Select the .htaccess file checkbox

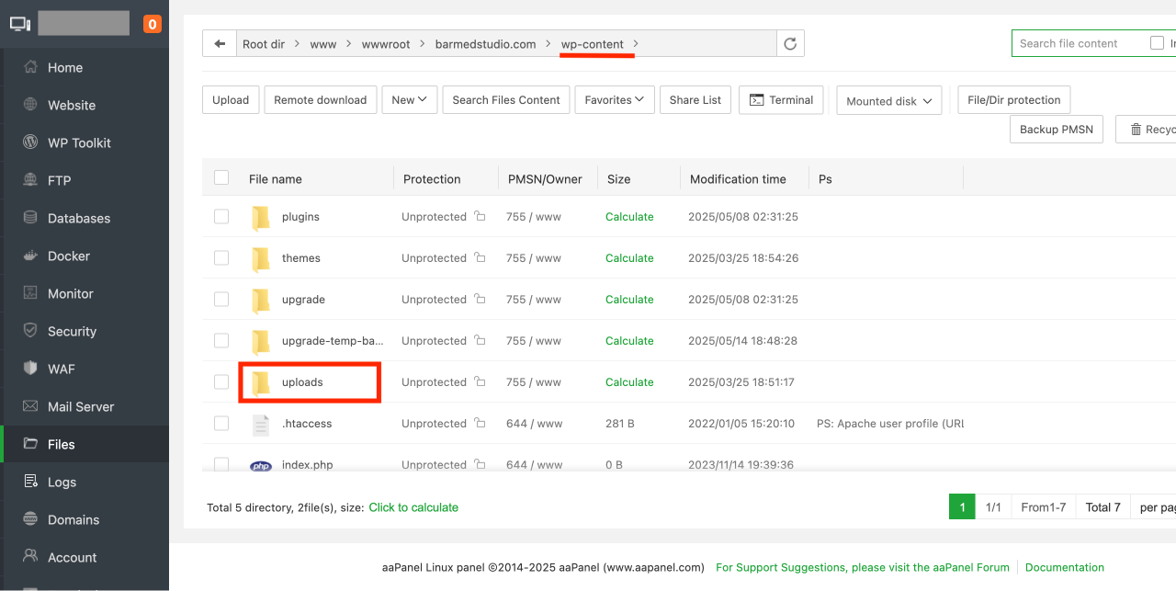[221, 424]
